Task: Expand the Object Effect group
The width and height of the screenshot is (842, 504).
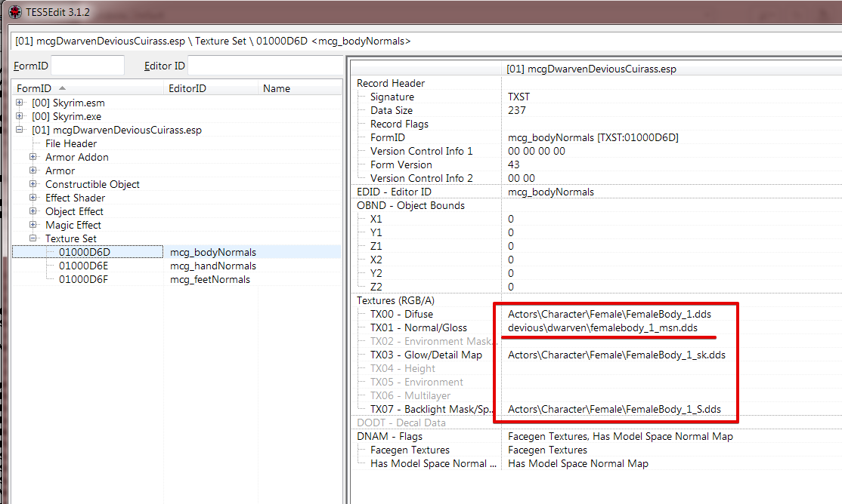Action: point(33,211)
